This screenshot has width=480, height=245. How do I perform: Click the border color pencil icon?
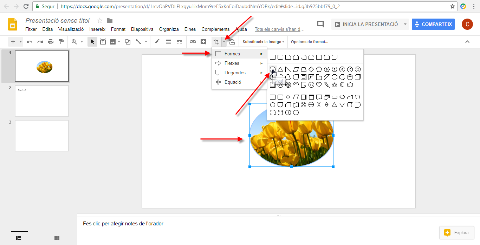157,42
